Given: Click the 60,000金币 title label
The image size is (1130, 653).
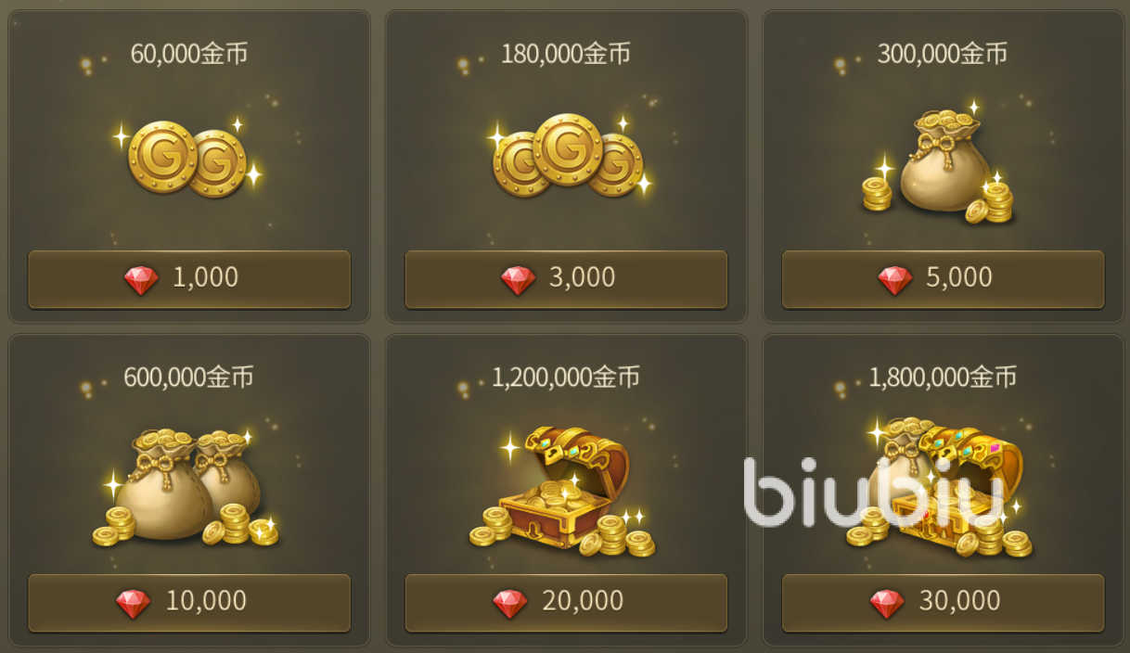Looking at the screenshot, I should tap(189, 54).
